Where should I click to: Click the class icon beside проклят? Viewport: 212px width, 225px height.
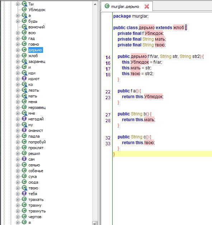(24, 147)
